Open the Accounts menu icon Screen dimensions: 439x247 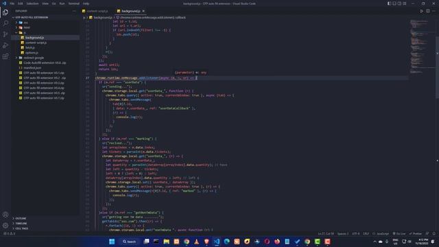[5, 215]
